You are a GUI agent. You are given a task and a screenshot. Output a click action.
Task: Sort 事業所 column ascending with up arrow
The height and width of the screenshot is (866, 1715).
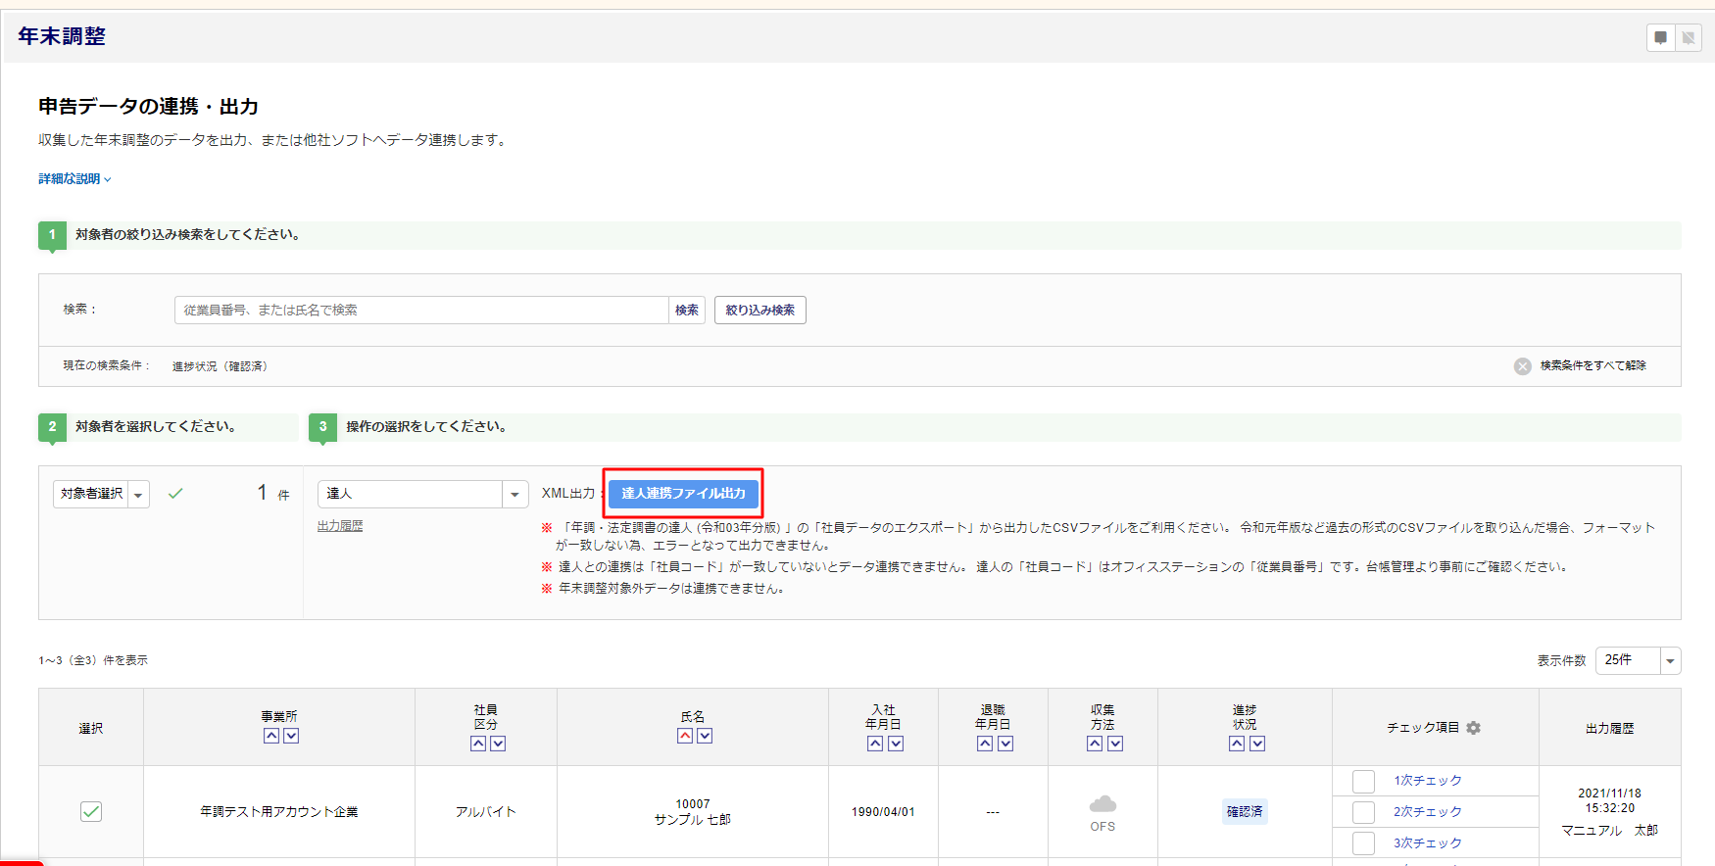(271, 736)
